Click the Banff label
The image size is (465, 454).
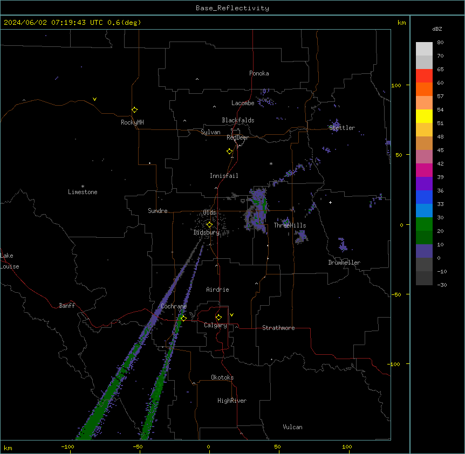67,306
